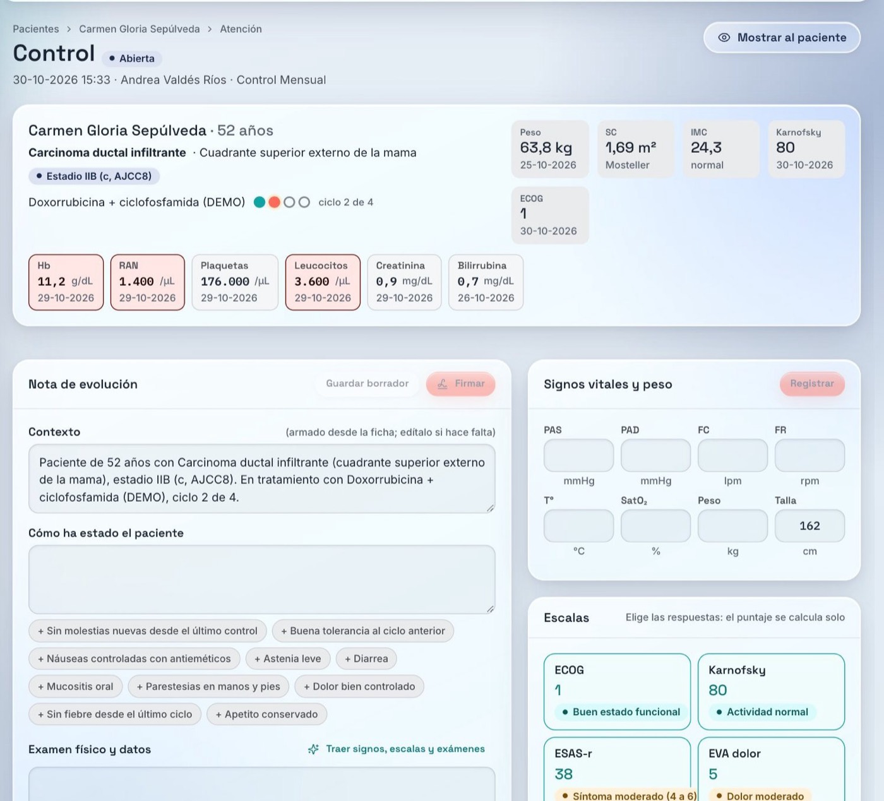This screenshot has width=884, height=801.
Task: Focus the FR respiratory rate field
Action: tap(809, 456)
